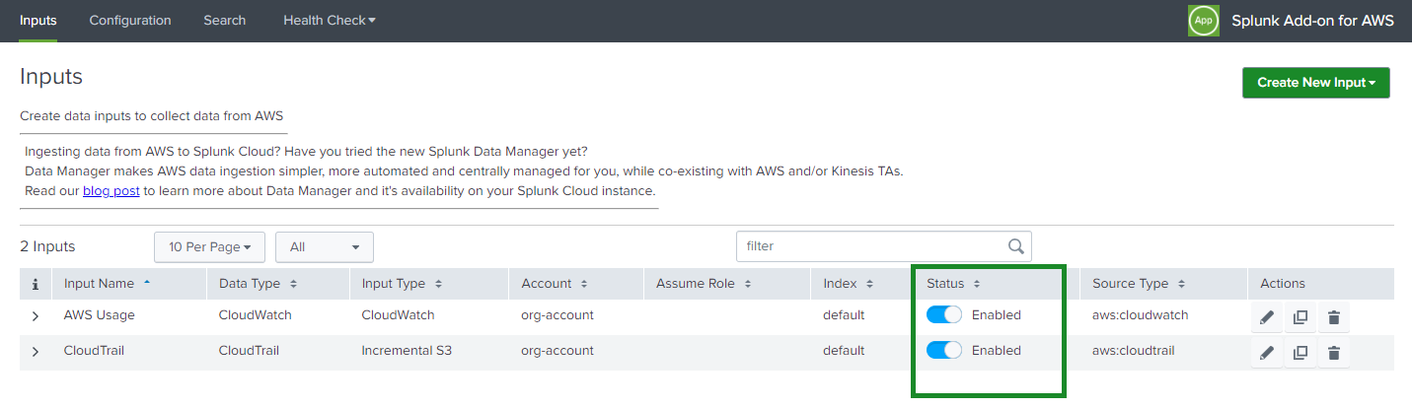Expand the AWS Usage row
Image resolution: width=1412 pixels, height=408 pixels.
tap(36, 316)
